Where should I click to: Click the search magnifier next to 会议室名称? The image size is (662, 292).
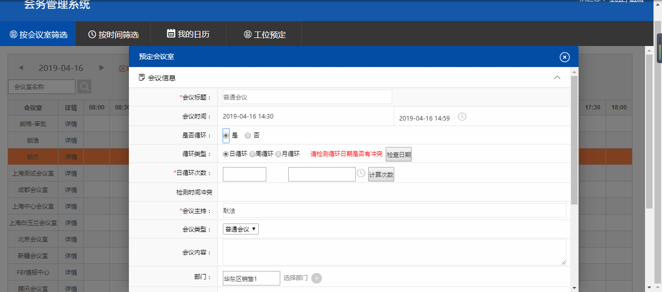point(84,86)
